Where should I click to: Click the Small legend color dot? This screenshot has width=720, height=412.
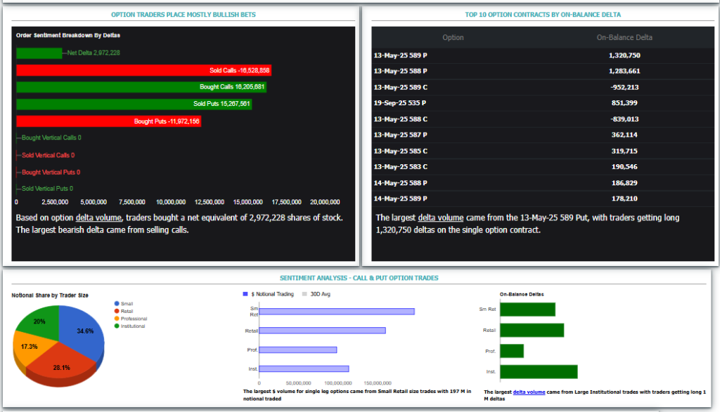point(117,303)
